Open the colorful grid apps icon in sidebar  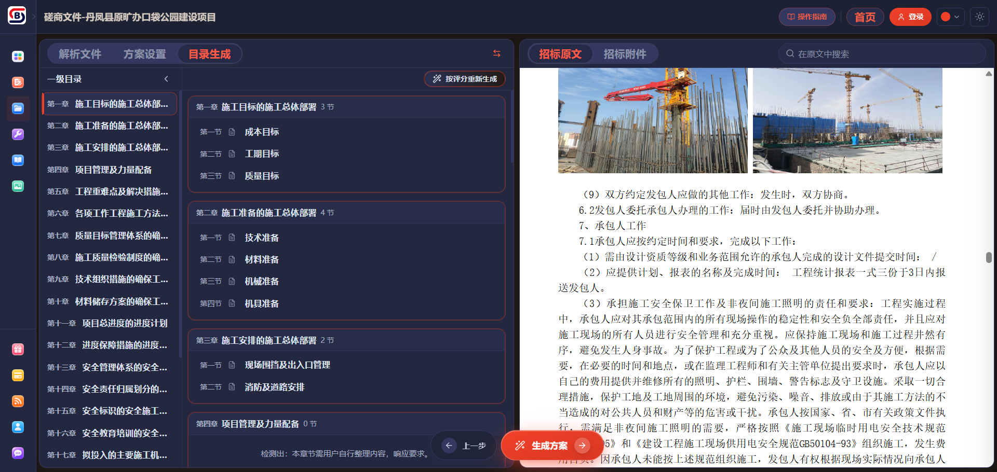(18, 57)
